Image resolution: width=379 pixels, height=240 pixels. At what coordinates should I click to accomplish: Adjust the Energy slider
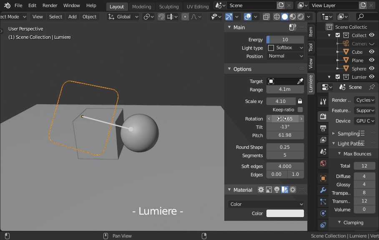click(x=285, y=40)
